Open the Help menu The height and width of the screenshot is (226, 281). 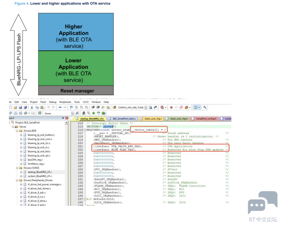pyautogui.click(x=106, y=102)
